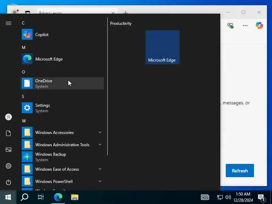Jump to letter C section header
The width and height of the screenshot is (272, 204).
[x=23, y=23]
